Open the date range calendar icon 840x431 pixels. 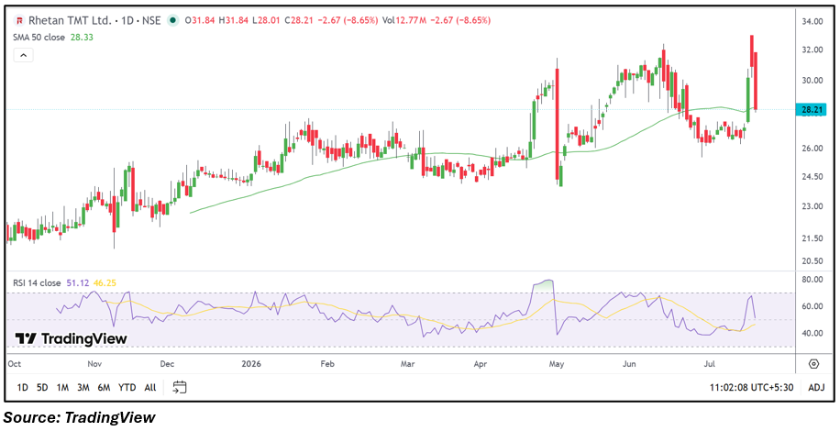coord(180,387)
